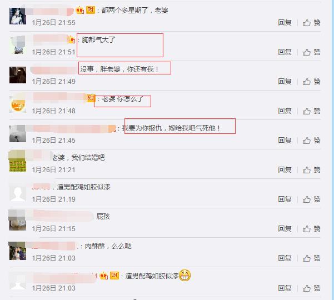Click thumbs-up on the 21:51 comment
The width and height of the screenshot is (334, 300).
(307, 52)
